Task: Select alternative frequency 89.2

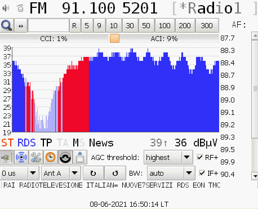Action: point(228,125)
